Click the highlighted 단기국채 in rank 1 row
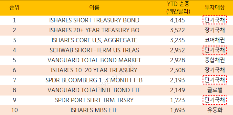This screenshot has width=233, height=115. pos(214,20)
